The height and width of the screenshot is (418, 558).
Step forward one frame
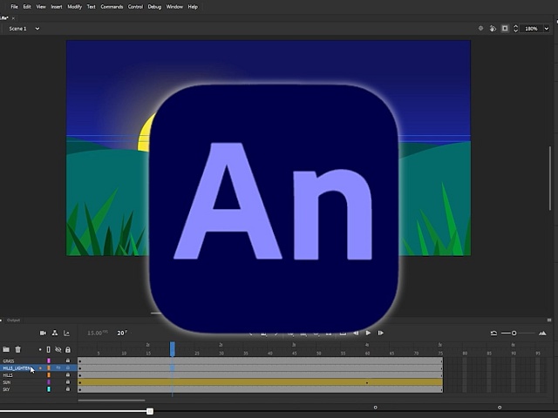point(380,333)
